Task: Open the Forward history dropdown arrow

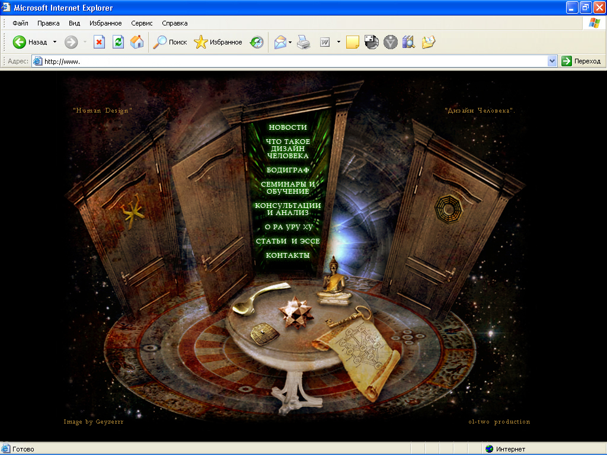Action: [85, 42]
